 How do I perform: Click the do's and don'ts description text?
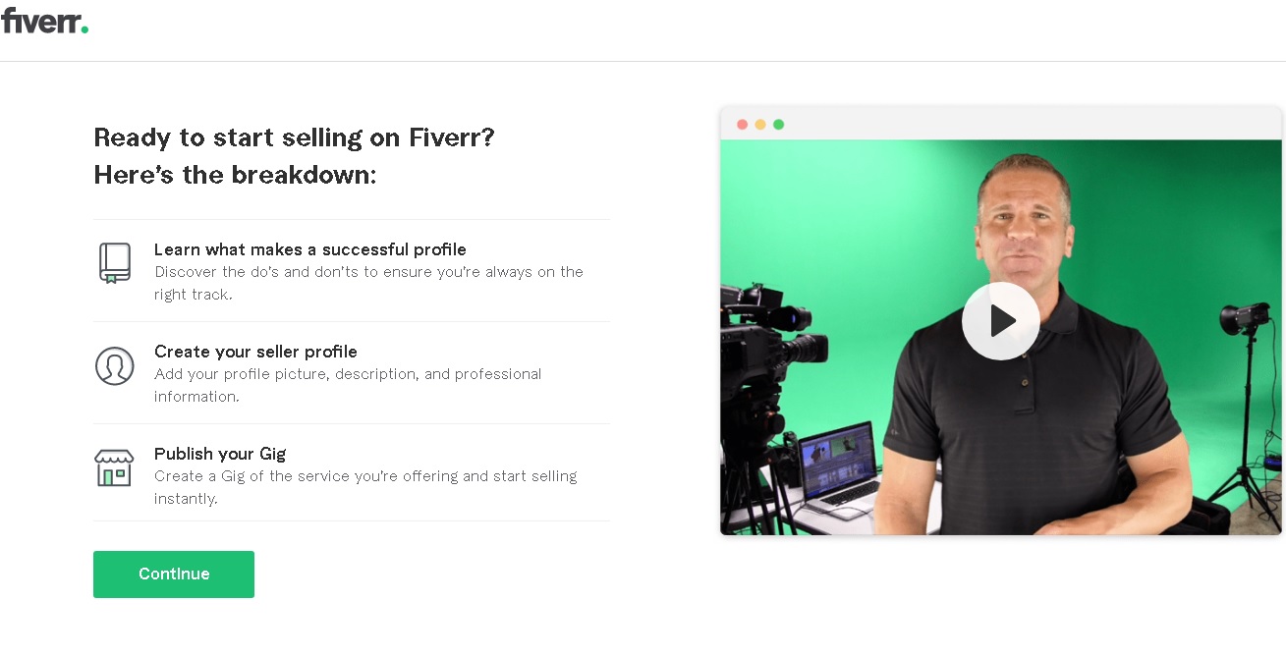368,283
